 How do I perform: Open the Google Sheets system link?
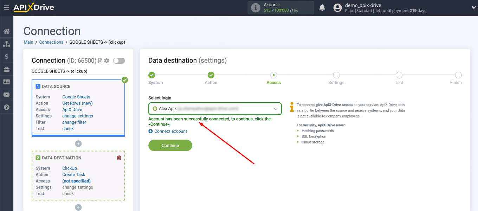click(x=76, y=97)
